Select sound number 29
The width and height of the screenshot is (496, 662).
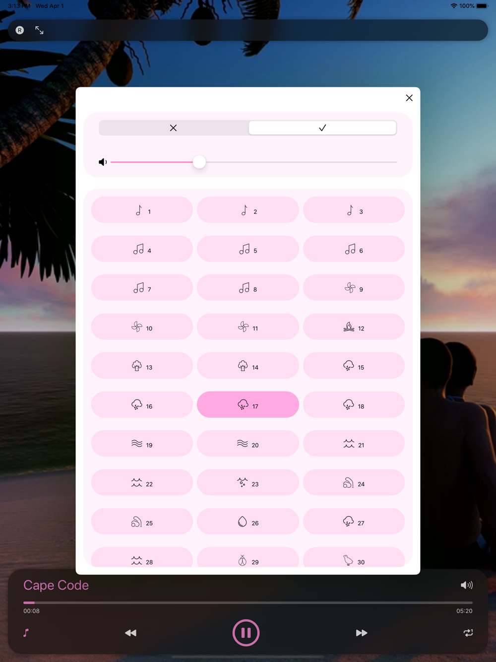point(248,557)
